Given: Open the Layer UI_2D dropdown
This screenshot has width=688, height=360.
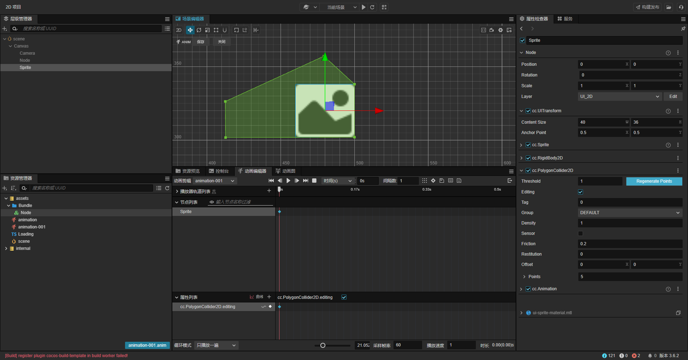Looking at the screenshot, I should point(619,97).
